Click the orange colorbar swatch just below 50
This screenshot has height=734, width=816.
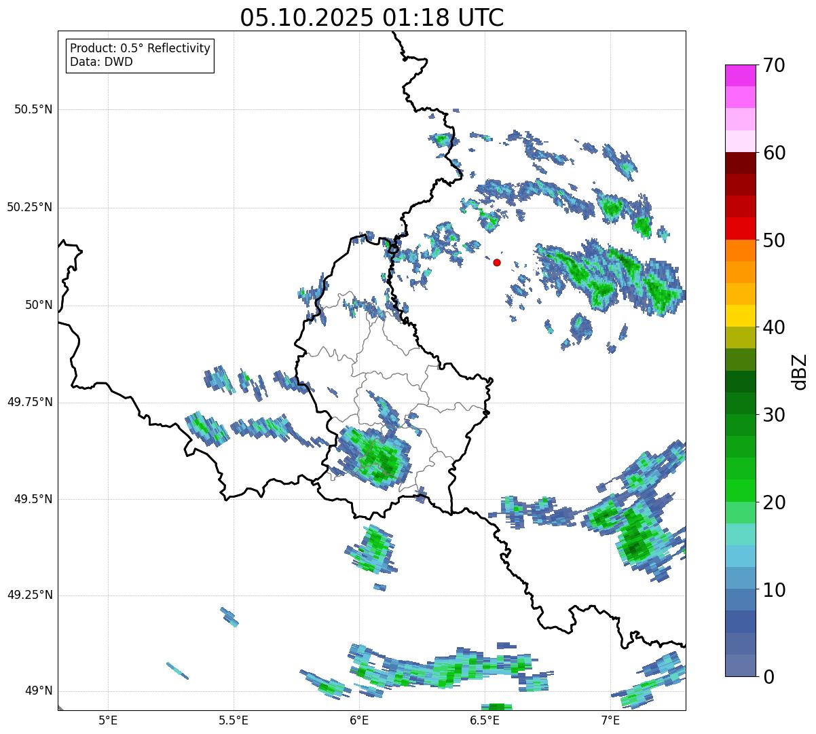[740, 250]
